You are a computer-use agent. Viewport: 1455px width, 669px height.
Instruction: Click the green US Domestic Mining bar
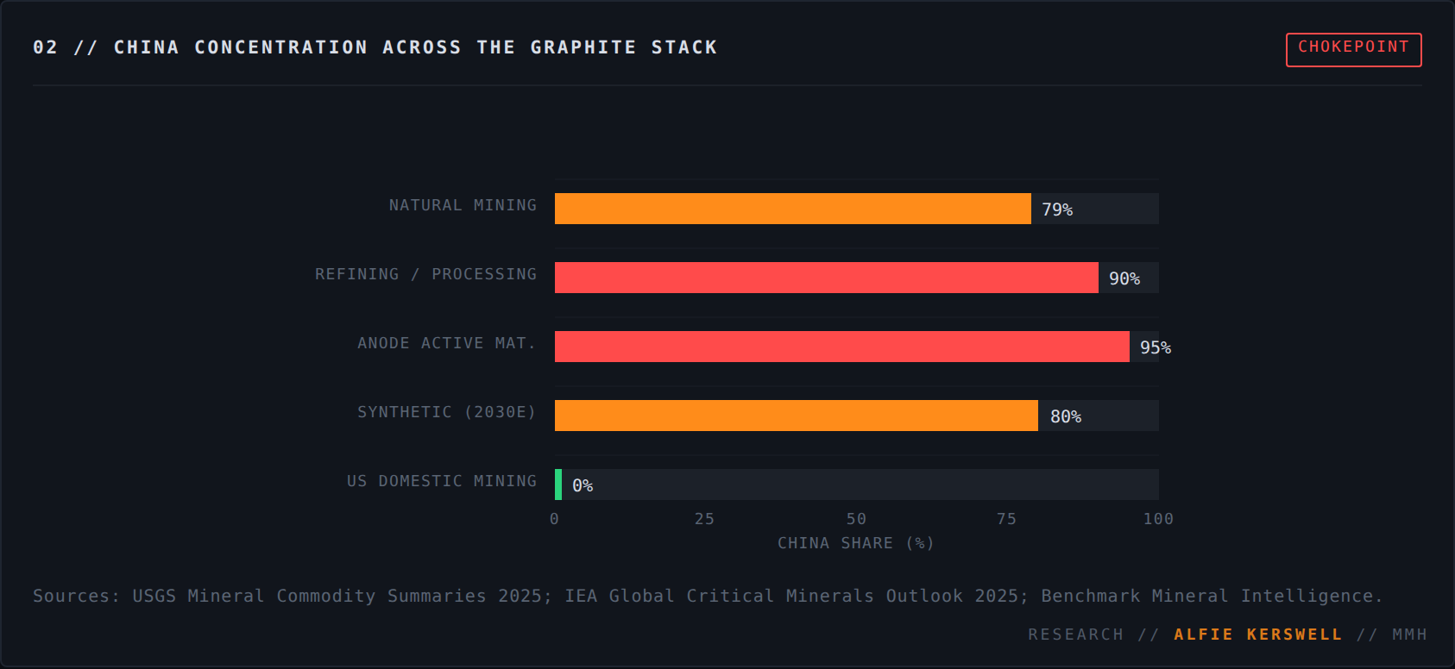point(558,485)
